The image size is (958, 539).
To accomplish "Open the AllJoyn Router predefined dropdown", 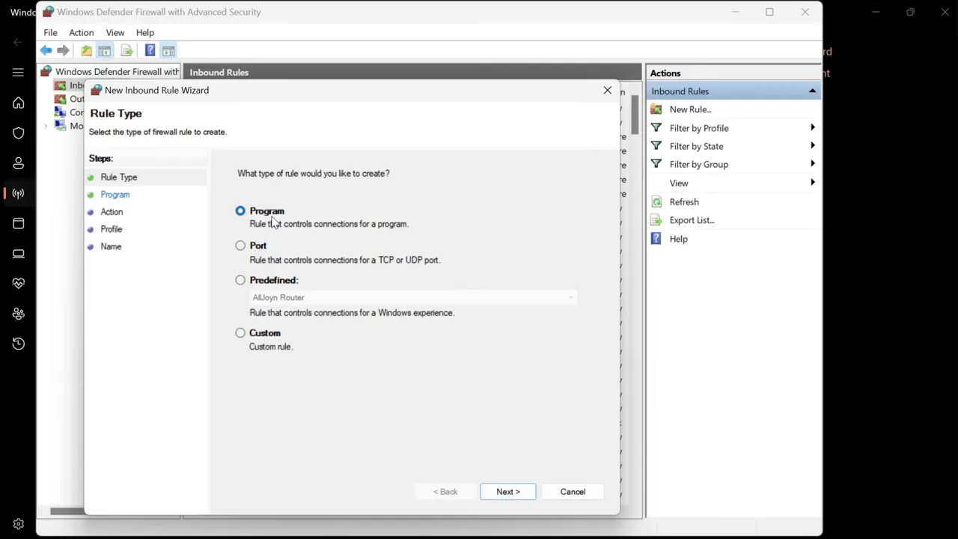I will click(x=413, y=298).
